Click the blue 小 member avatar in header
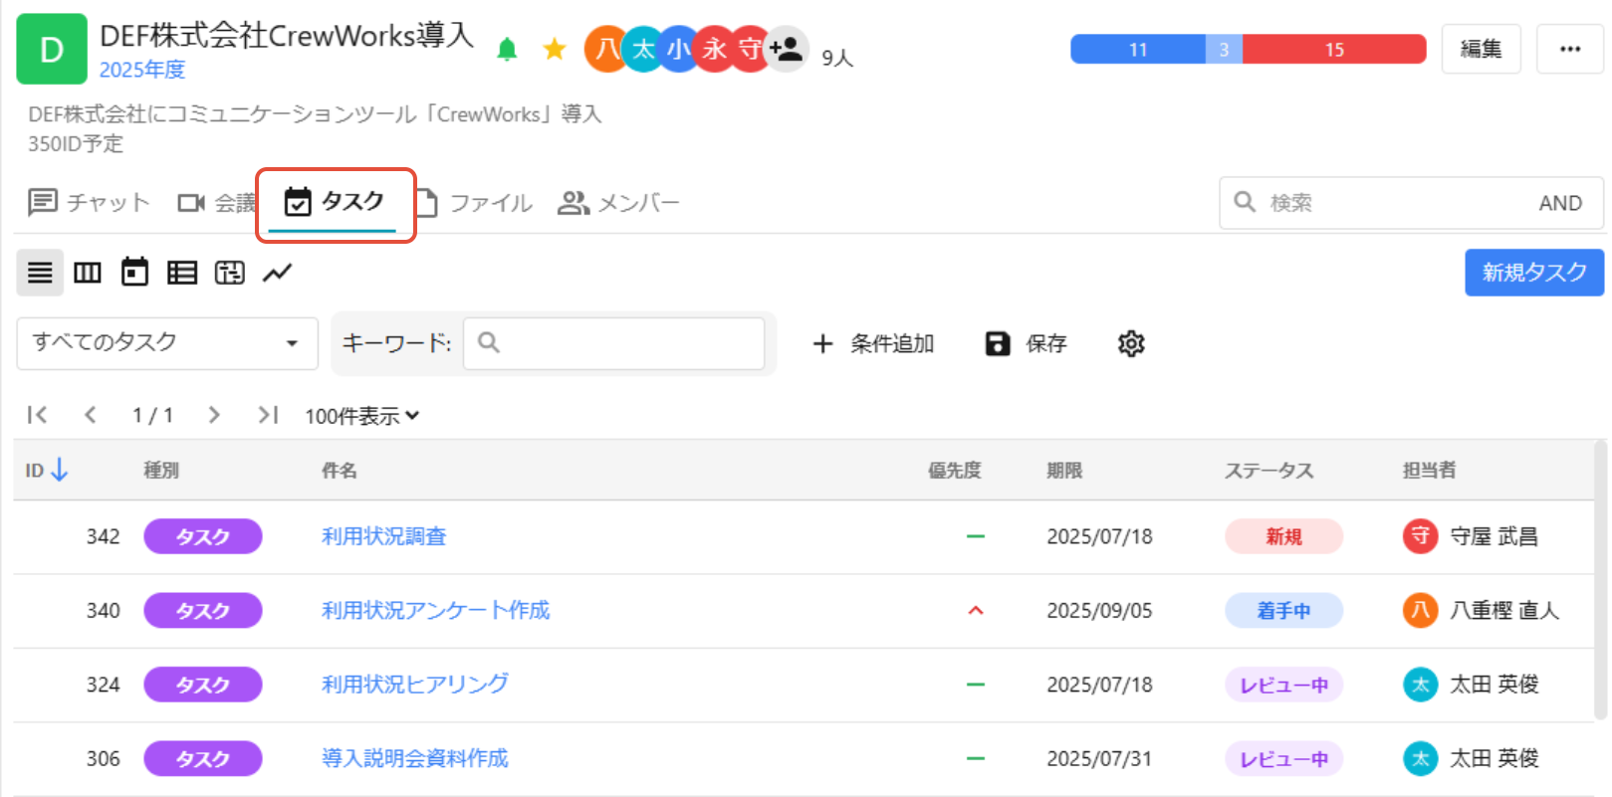 678,49
